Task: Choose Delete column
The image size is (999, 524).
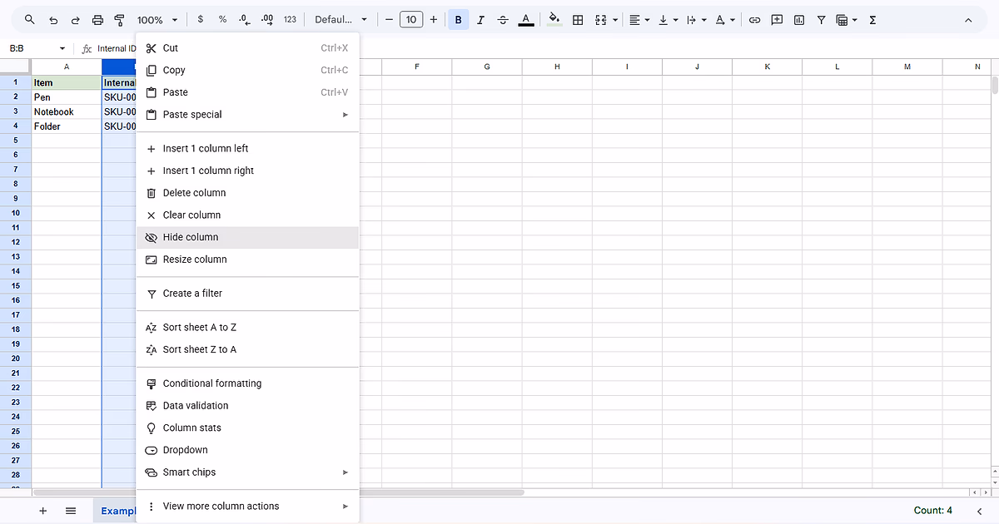Action: pyautogui.click(x=247, y=193)
